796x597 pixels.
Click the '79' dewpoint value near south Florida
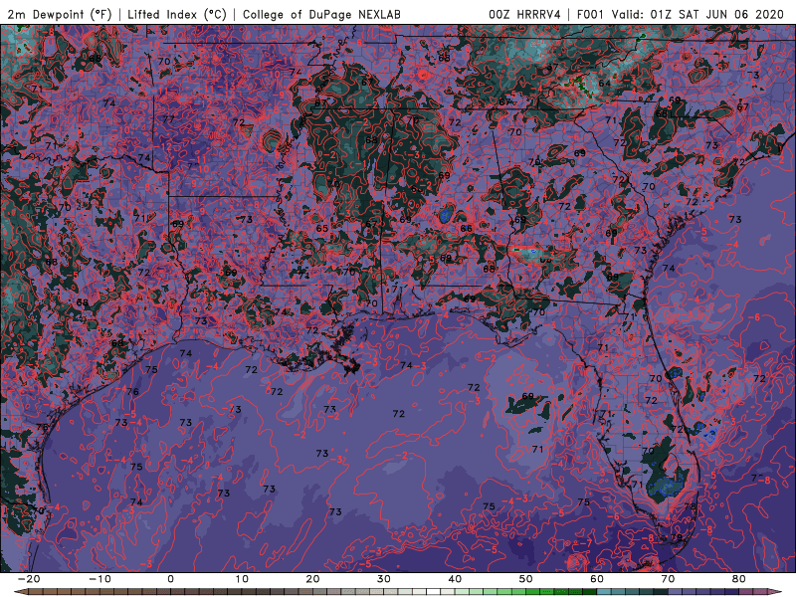(x=677, y=537)
